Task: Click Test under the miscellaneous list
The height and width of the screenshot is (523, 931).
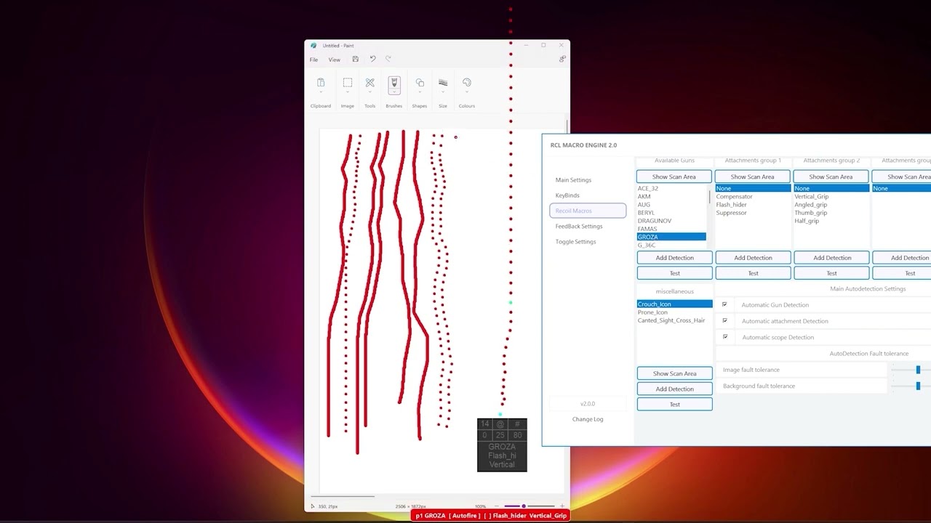Action: (x=674, y=405)
